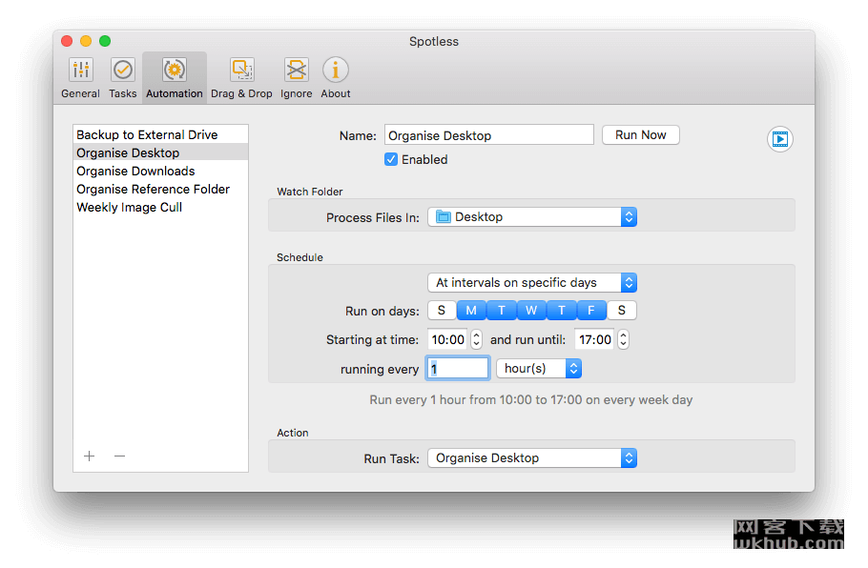
Task: Open the General preferences icon
Action: pyautogui.click(x=81, y=71)
